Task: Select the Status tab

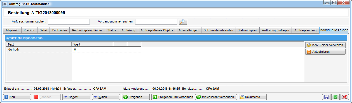Action: point(112,30)
